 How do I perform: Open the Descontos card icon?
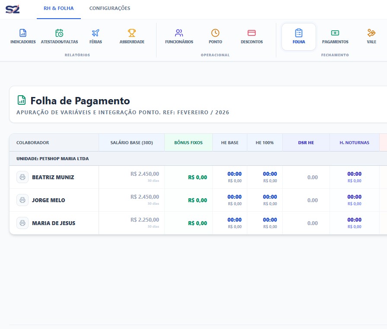click(252, 33)
